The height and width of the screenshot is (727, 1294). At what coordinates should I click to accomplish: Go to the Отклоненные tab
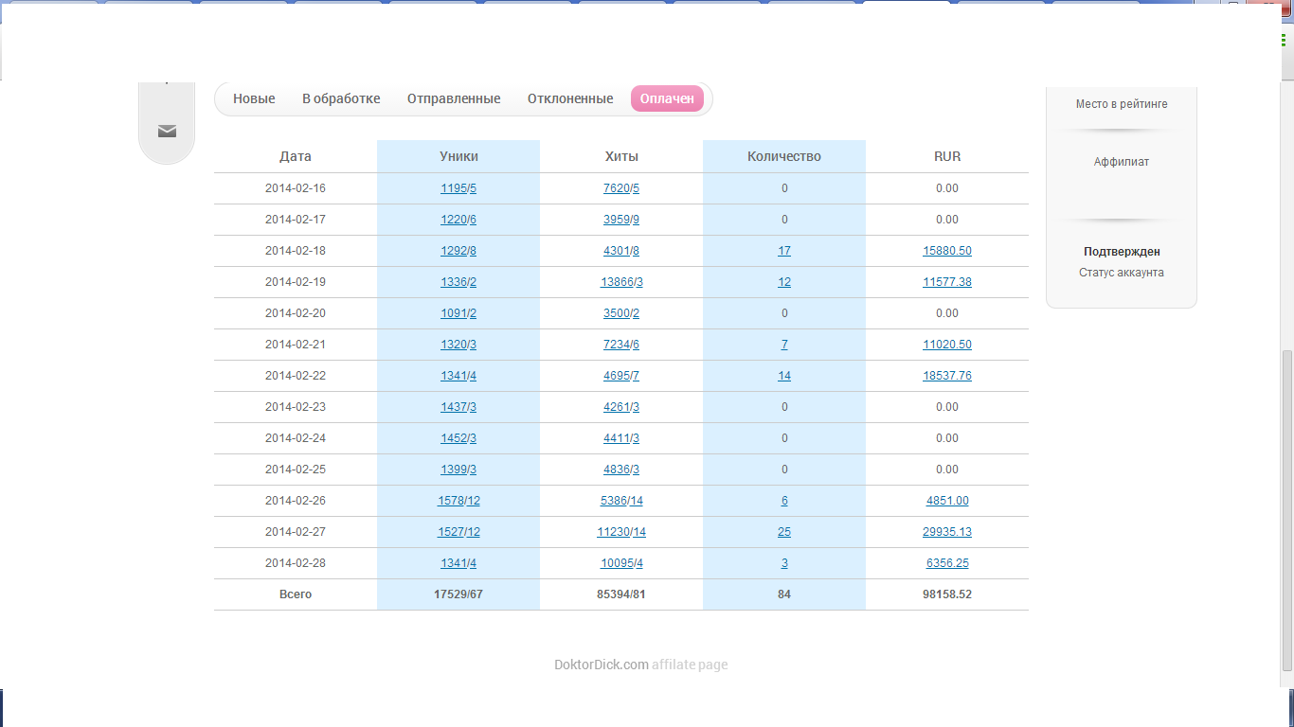[570, 98]
